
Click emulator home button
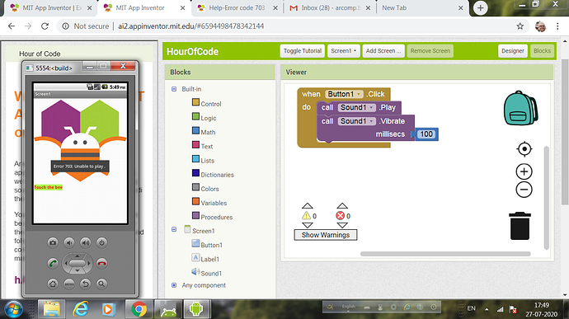(53, 284)
